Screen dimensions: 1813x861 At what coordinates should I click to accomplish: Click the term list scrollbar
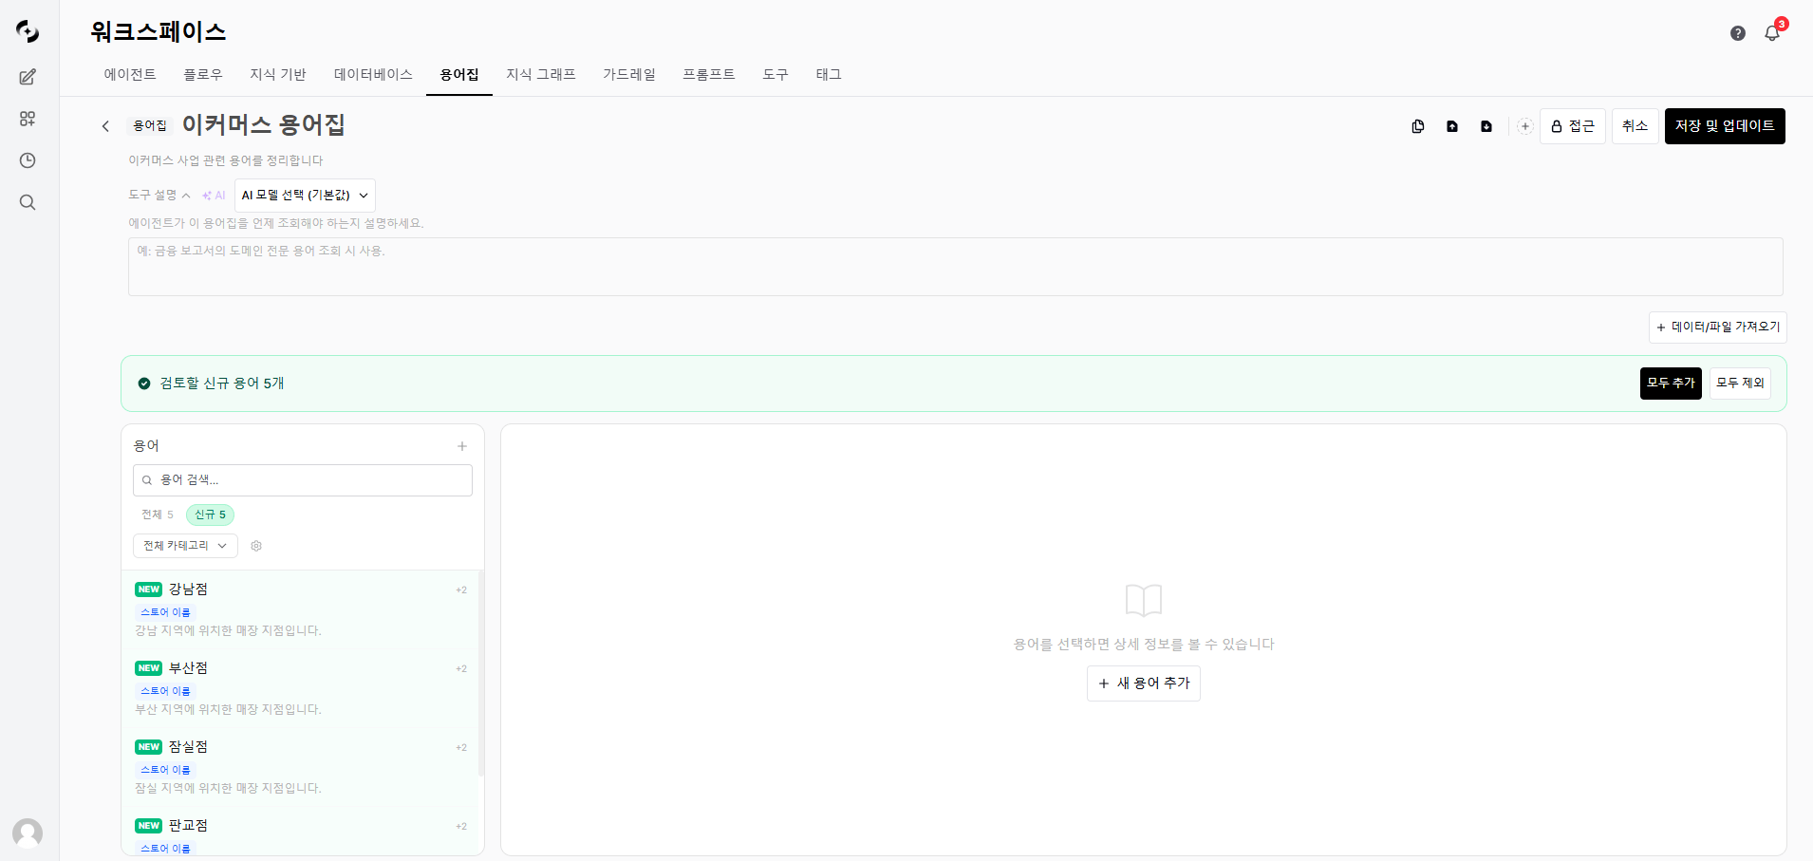click(x=481, y=673)
